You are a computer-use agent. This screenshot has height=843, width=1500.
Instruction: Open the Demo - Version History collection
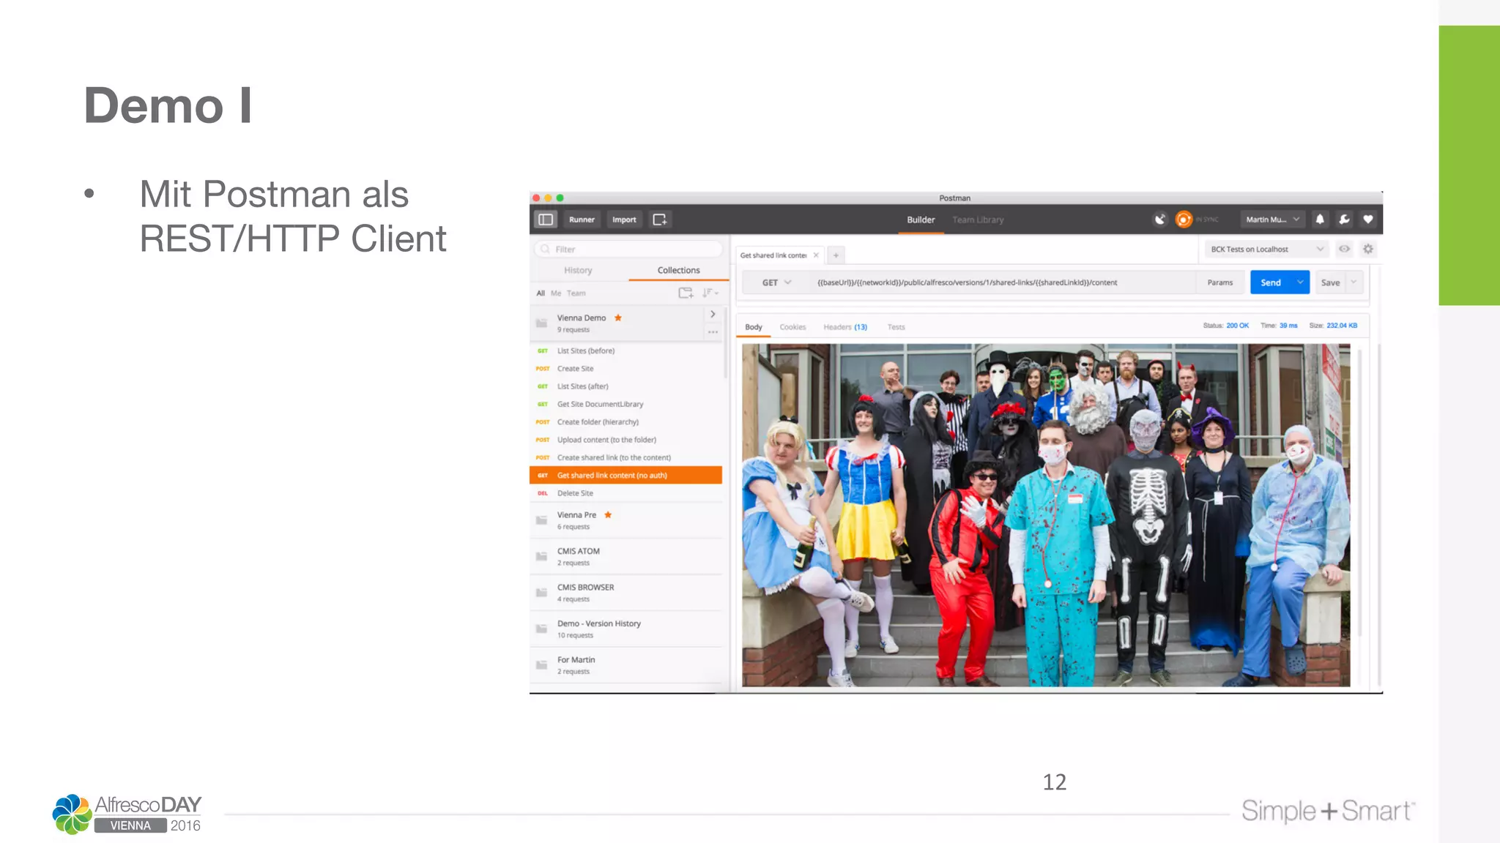click(626, 629)
